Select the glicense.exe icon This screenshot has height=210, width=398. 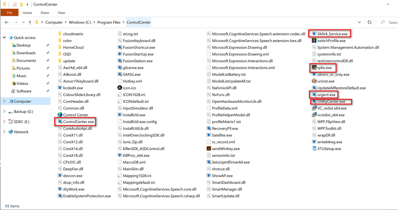pos(120,68)
